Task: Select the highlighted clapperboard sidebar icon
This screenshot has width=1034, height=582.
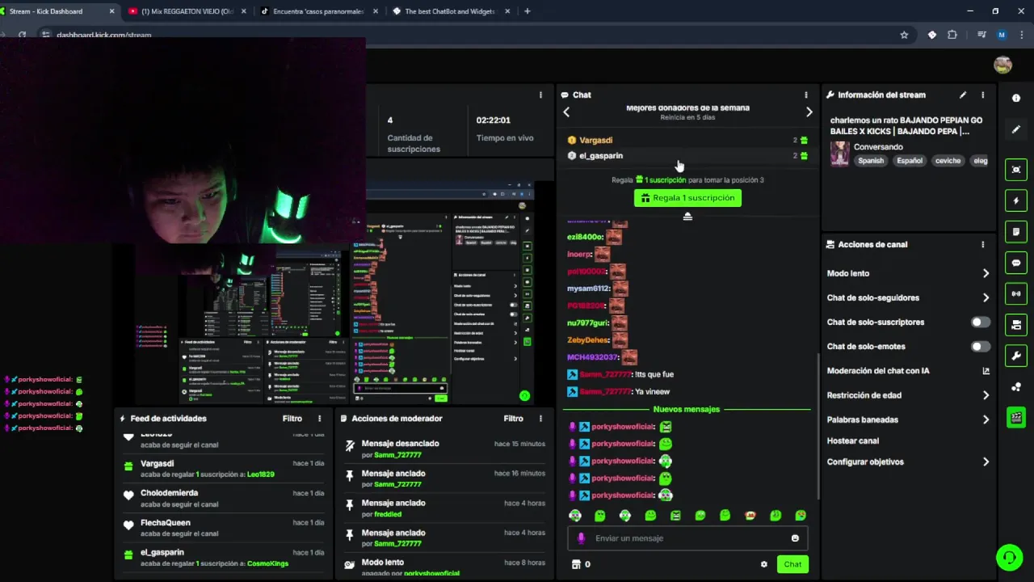Action: 1016,418
